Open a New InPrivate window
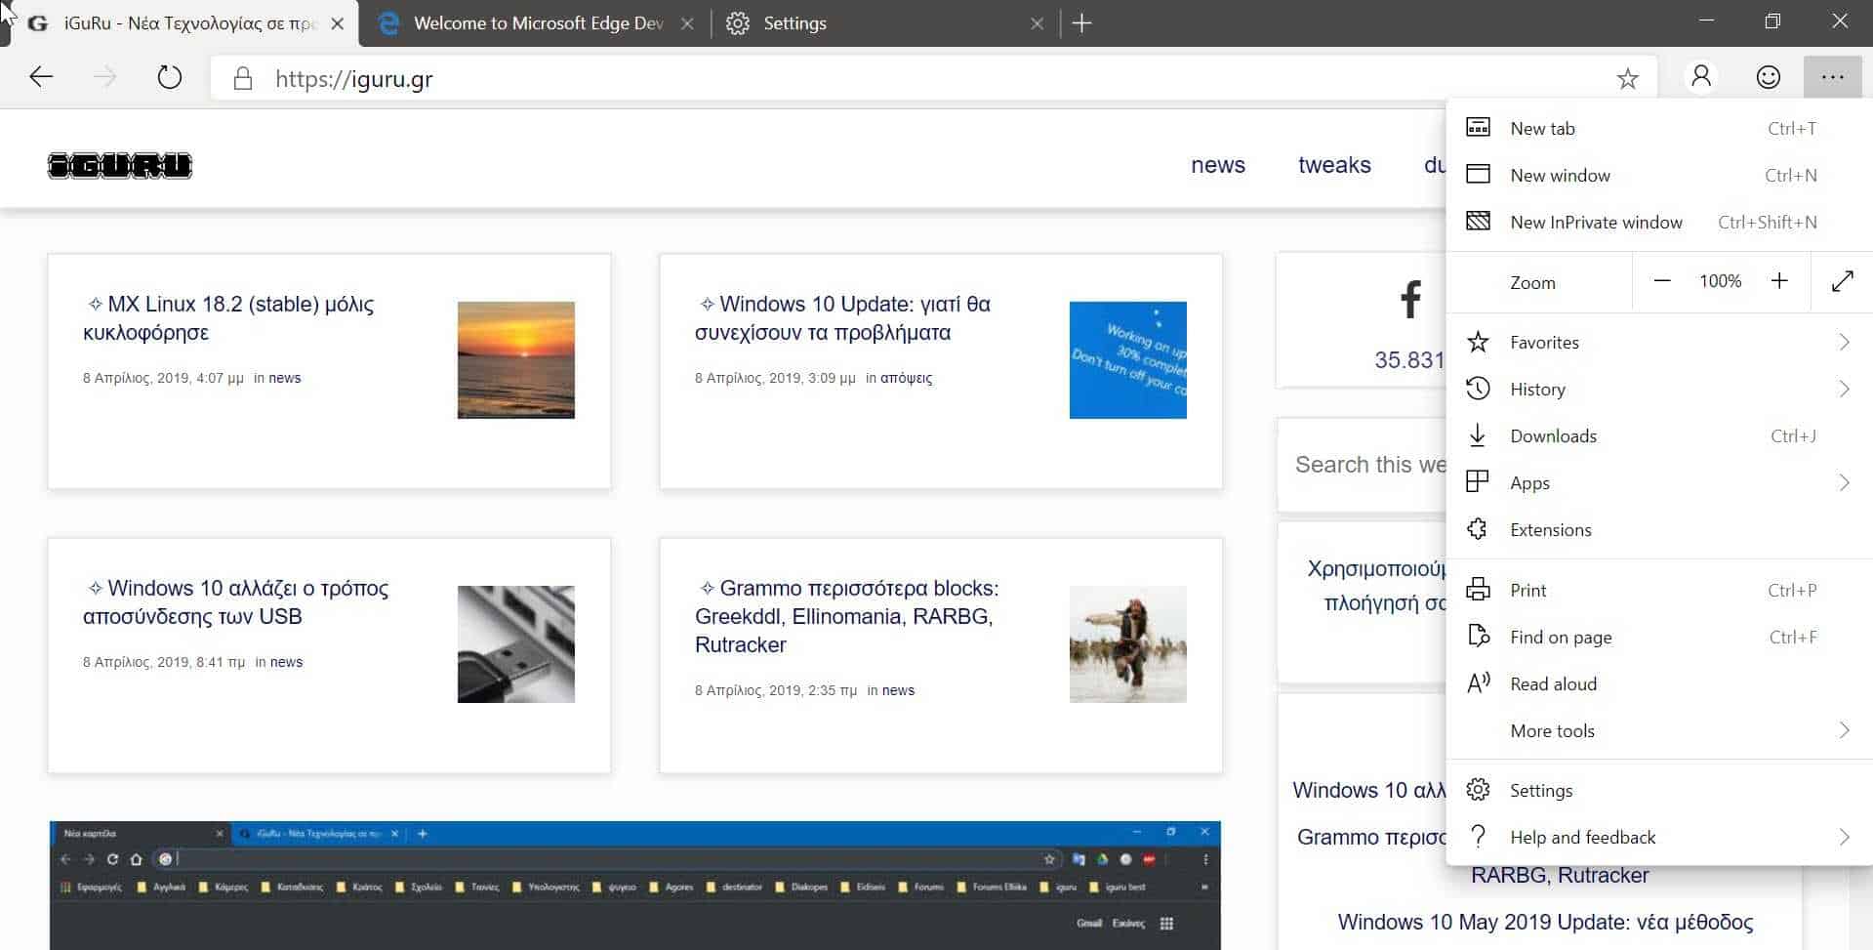Viewport: 1873px width, 950px height. [x=1659, y=222]
